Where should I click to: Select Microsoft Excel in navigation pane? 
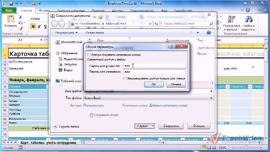69,42
